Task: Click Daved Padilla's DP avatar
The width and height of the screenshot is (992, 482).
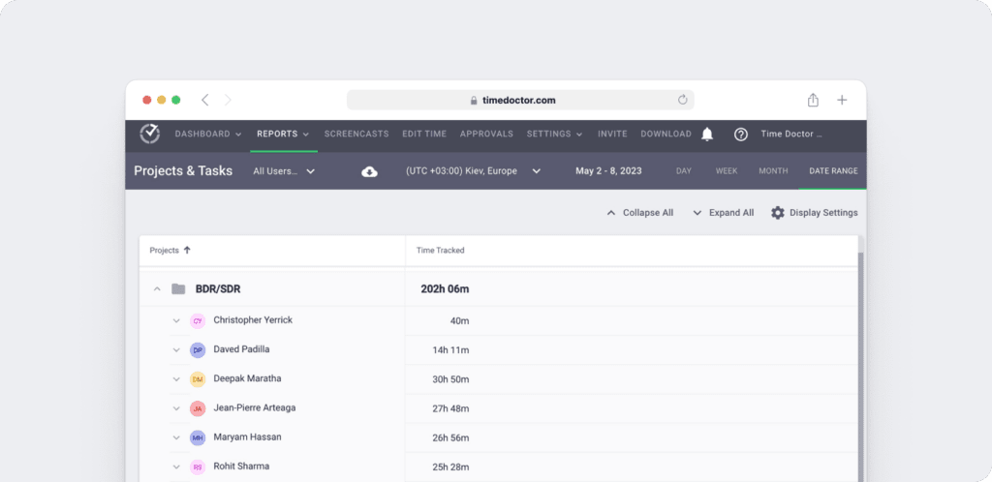Action: [198, 350]
